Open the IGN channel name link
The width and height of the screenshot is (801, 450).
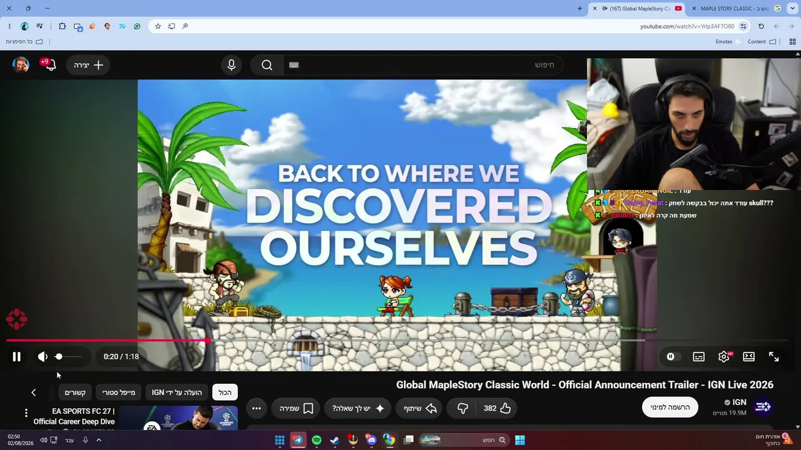739,402
